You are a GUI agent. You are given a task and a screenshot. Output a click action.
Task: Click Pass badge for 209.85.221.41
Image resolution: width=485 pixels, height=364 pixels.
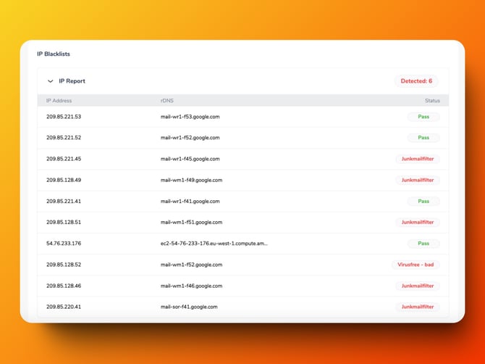423,202
